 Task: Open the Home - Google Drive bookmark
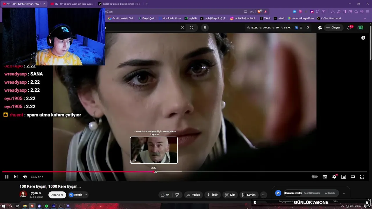301,18
